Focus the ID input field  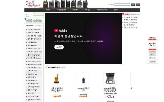(38, 15)
